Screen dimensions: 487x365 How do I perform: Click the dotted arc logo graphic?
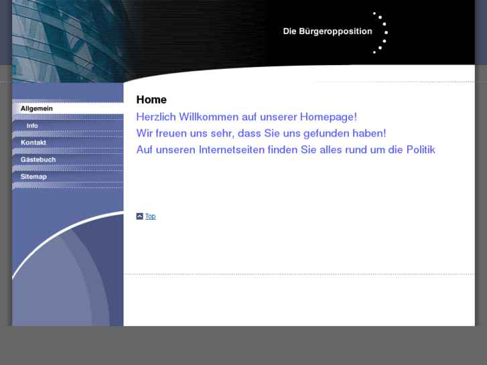pyautogui.click(x=380, y=33)
